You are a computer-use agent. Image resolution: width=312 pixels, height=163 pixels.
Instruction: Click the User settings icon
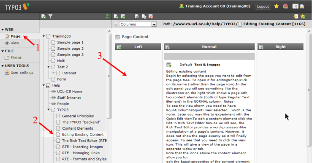pyautogui.click(x=7, y=73)
